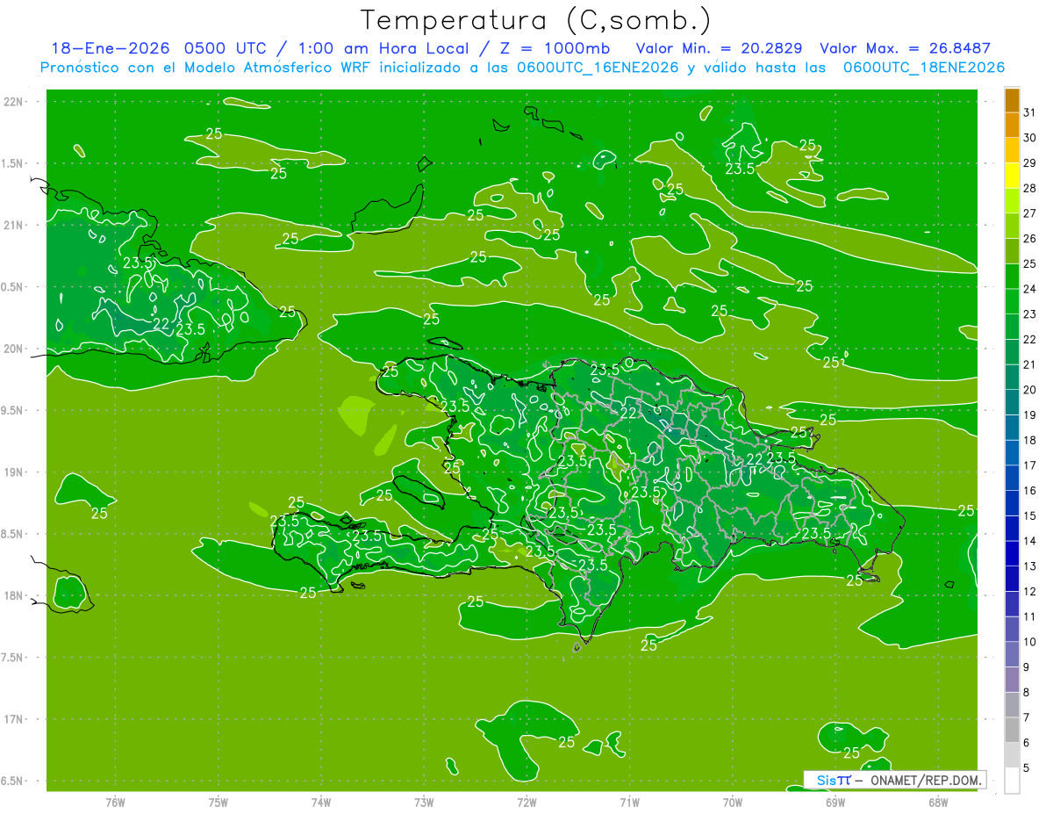Click the color bar segment between 13 and 14
This screenshot has height=814, width=1053.
1012,554
